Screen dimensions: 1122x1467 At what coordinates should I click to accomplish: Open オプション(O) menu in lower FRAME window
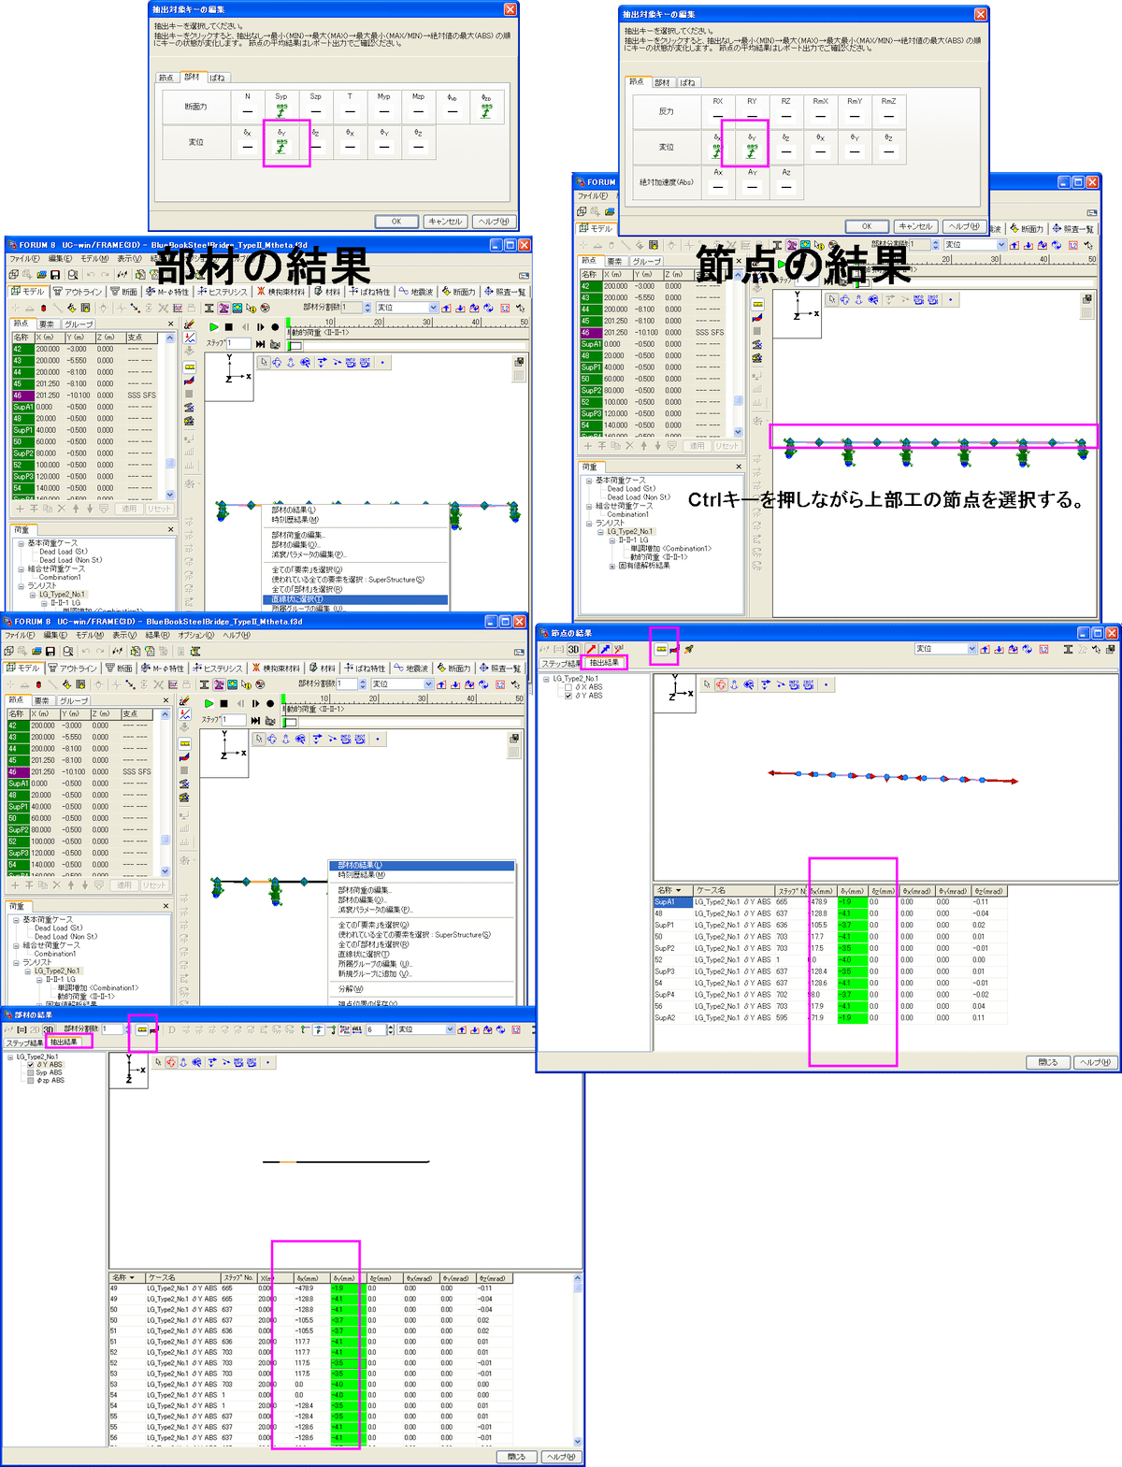click(x=196, y=635)
